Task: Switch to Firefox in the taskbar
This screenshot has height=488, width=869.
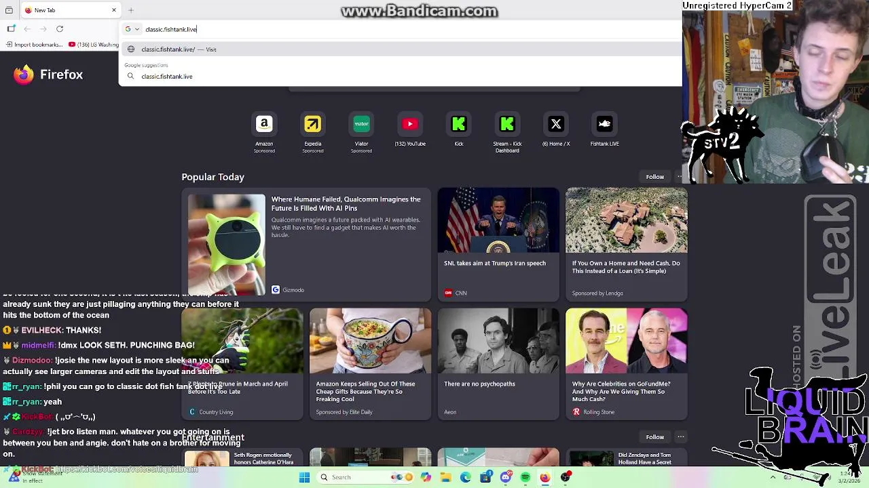Action: [x=545, y=477]
